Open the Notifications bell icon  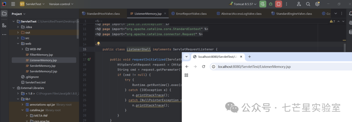click(x=350, y=14)
